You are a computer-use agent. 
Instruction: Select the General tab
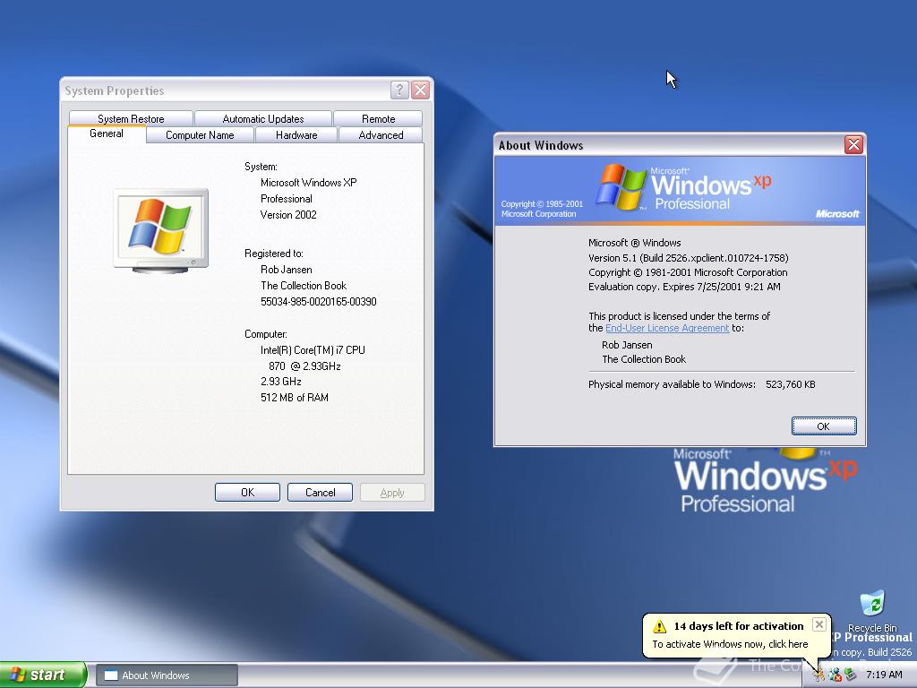107,134
